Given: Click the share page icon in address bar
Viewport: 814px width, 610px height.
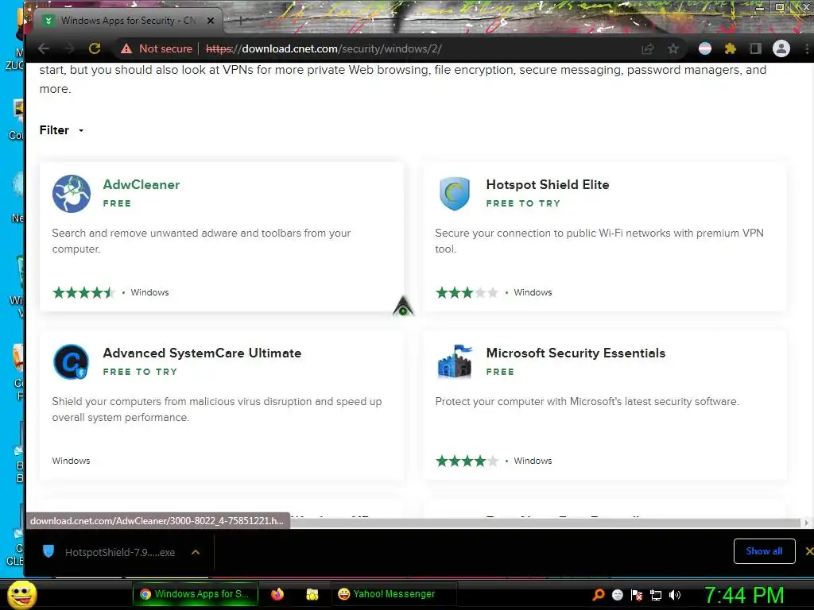Looking at the screenshot, I should point(647,48).
